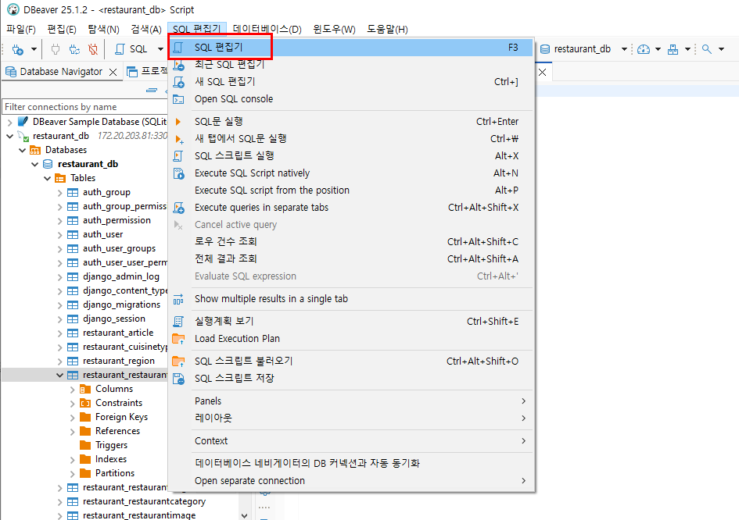Screen dimensions: 739x520
Task: Choose SQL 스크립트 저장 menu entry
Action: pos(352,379)
